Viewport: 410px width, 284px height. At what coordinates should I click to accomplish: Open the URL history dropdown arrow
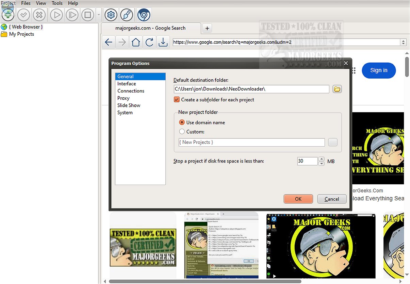click(x=404, y=42)
